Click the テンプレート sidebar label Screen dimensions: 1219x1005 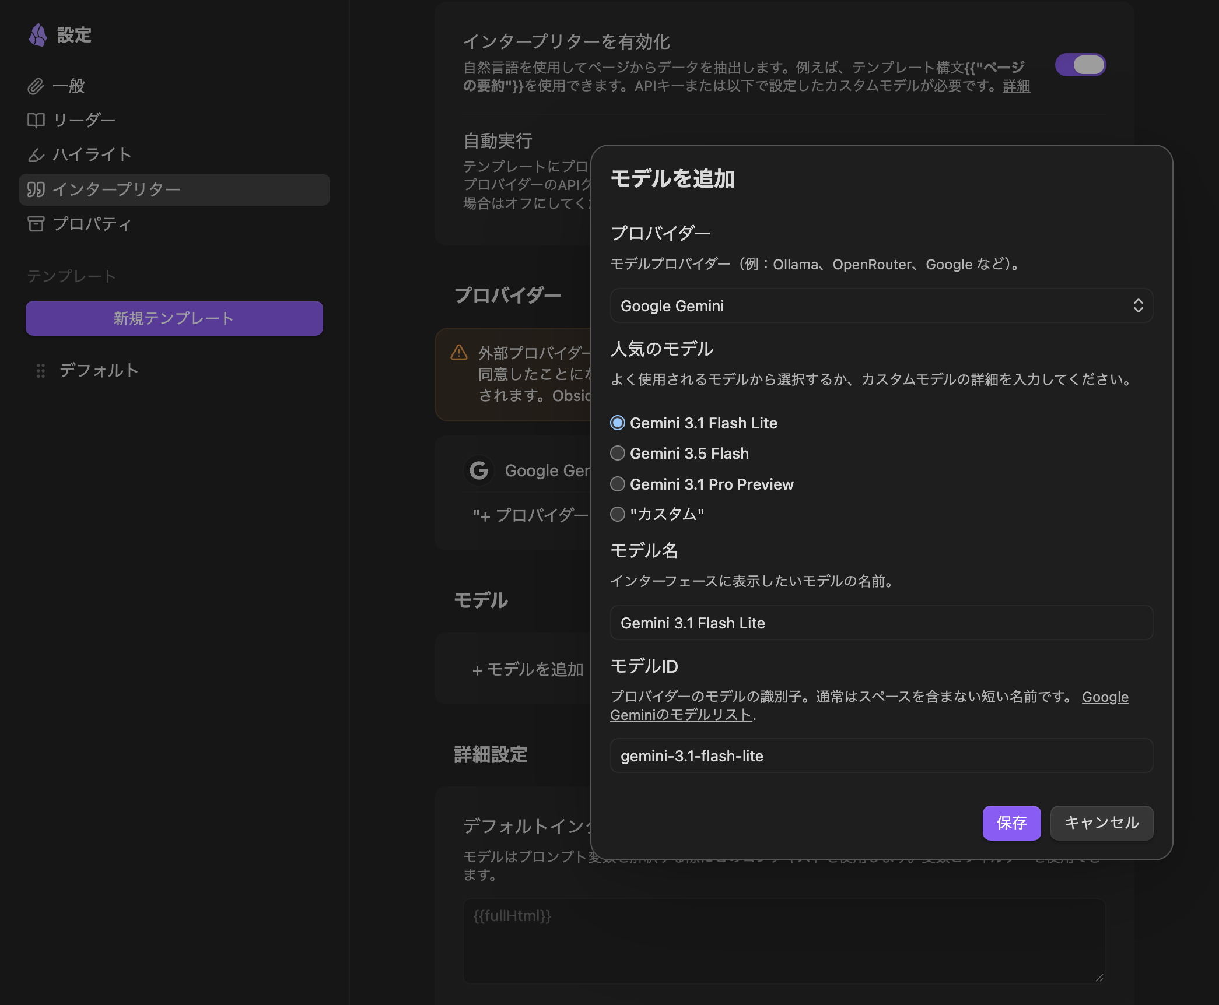(x=71, y=276)
